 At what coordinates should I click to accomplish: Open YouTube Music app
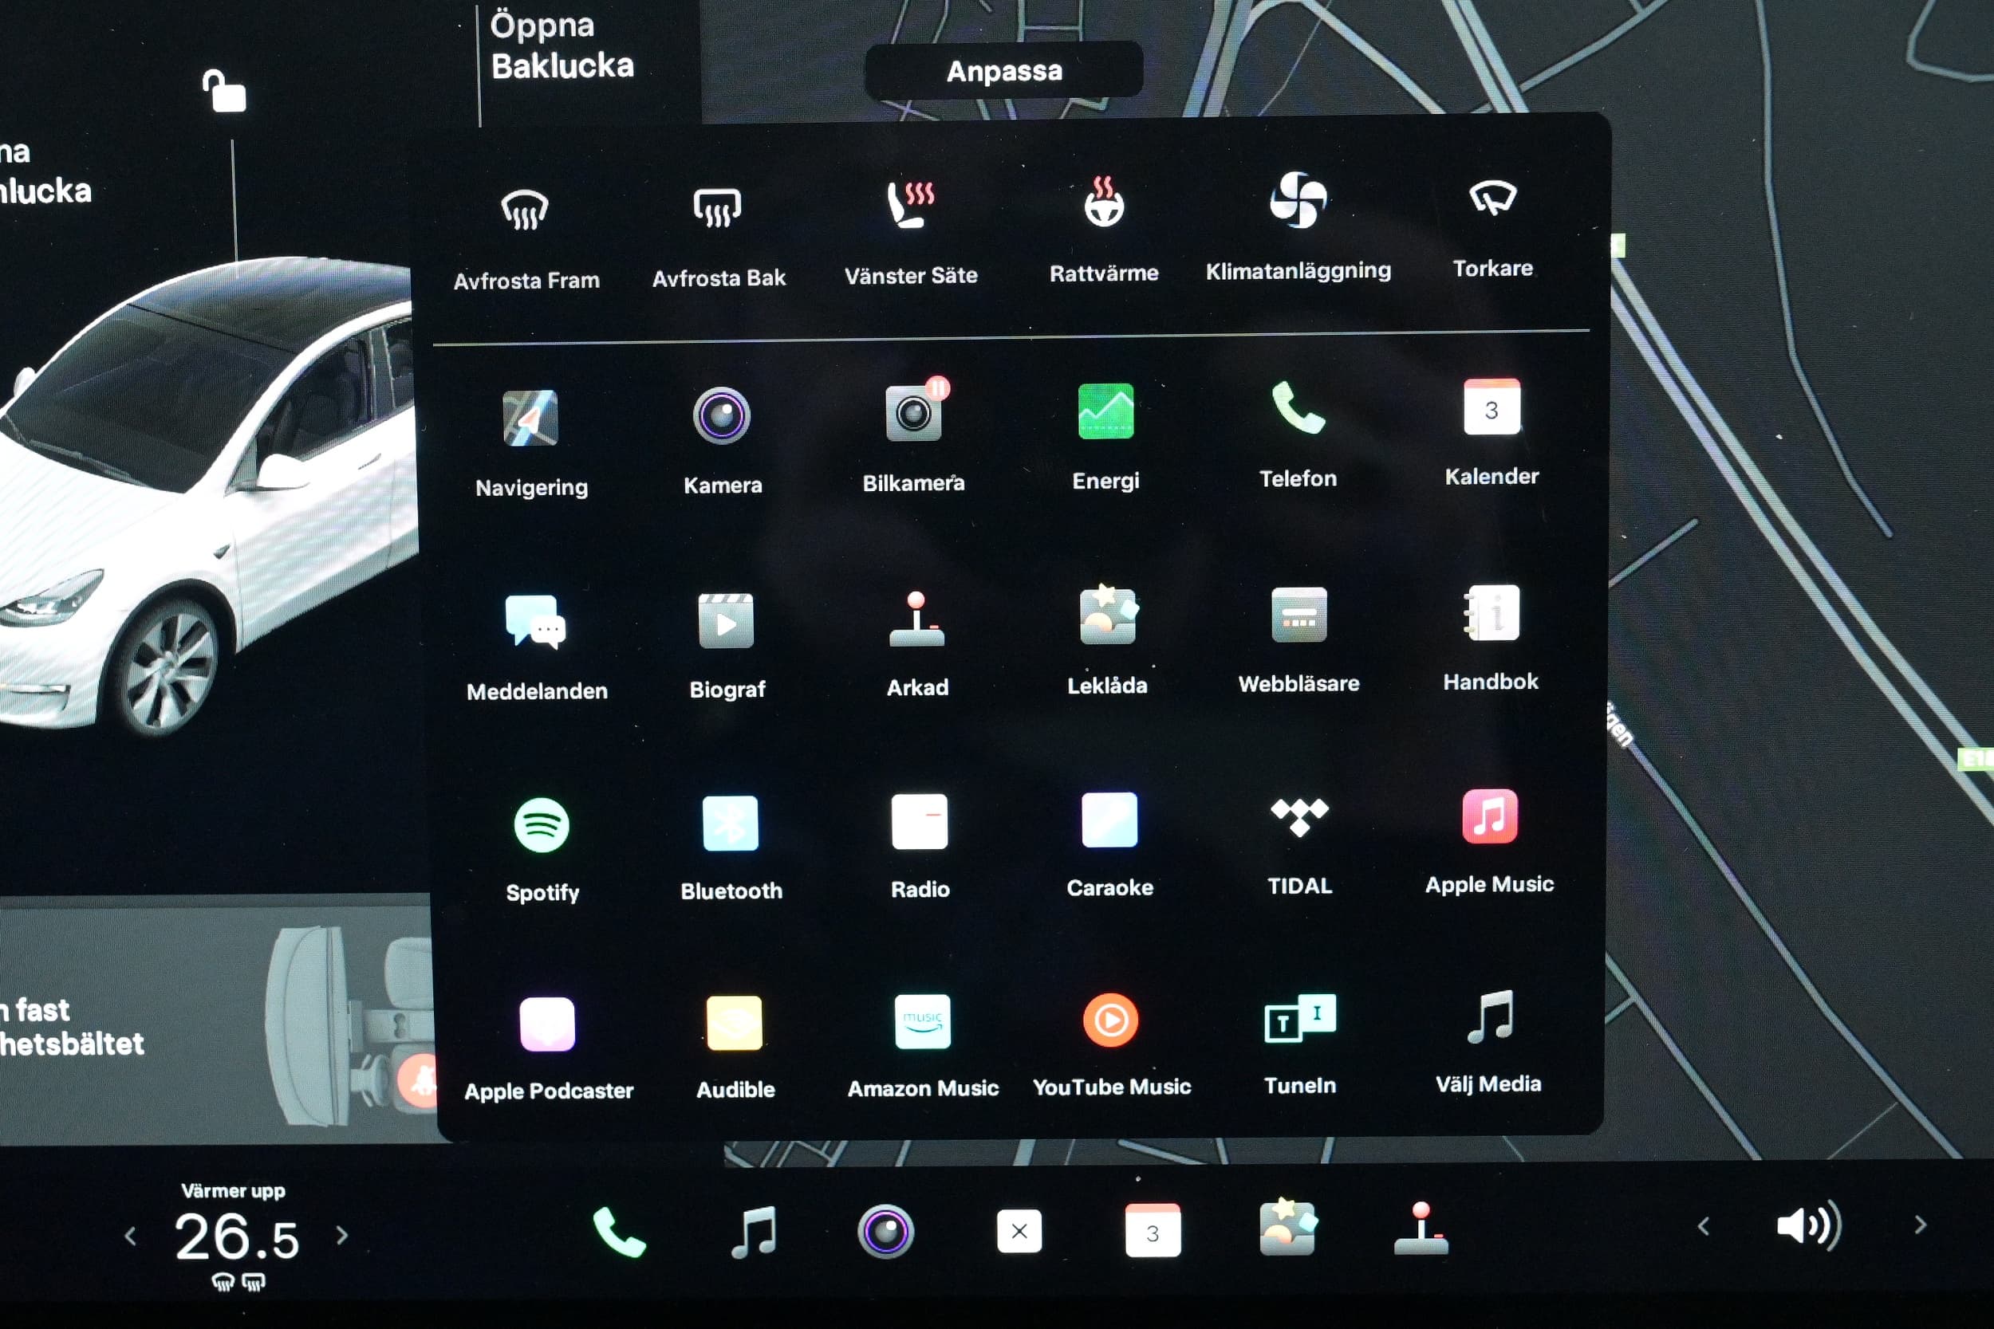coord(1109,1021)
